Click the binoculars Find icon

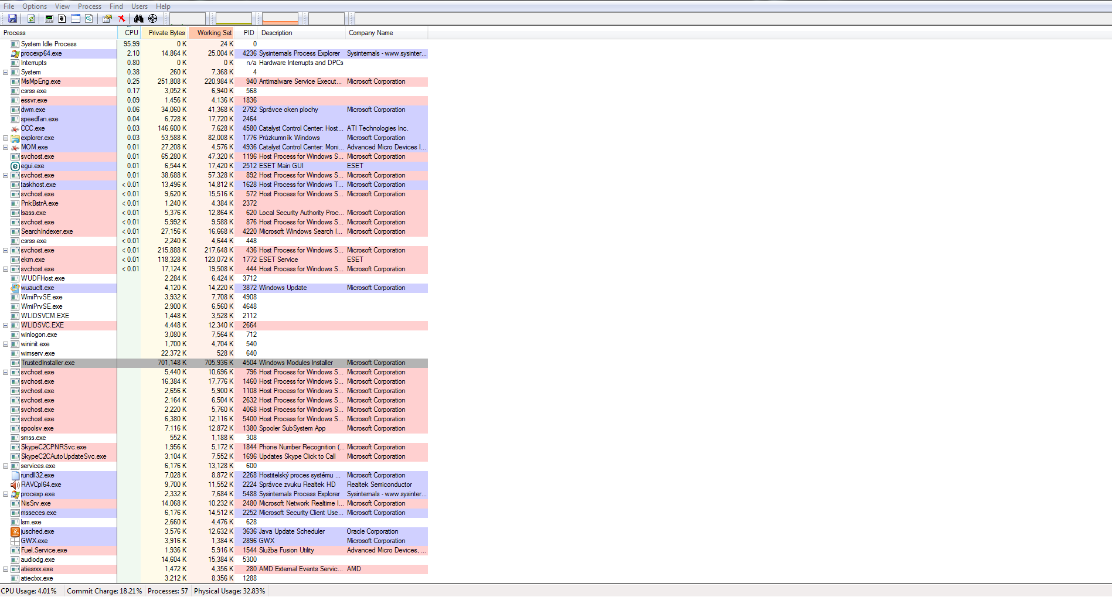point(139,19)
